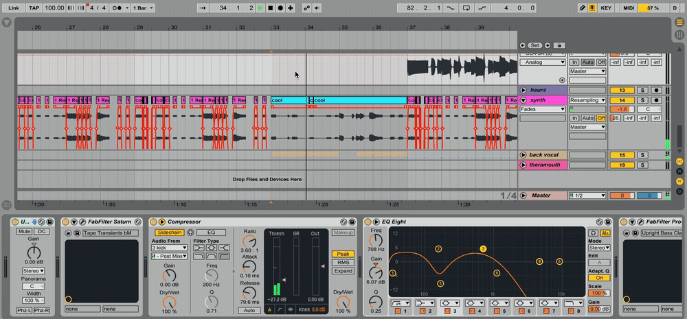Collapse the synth track fold button

click(523, 100)
